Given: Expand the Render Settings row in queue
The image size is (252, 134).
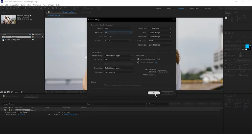Looking at the screenshot, I should 3,112.
